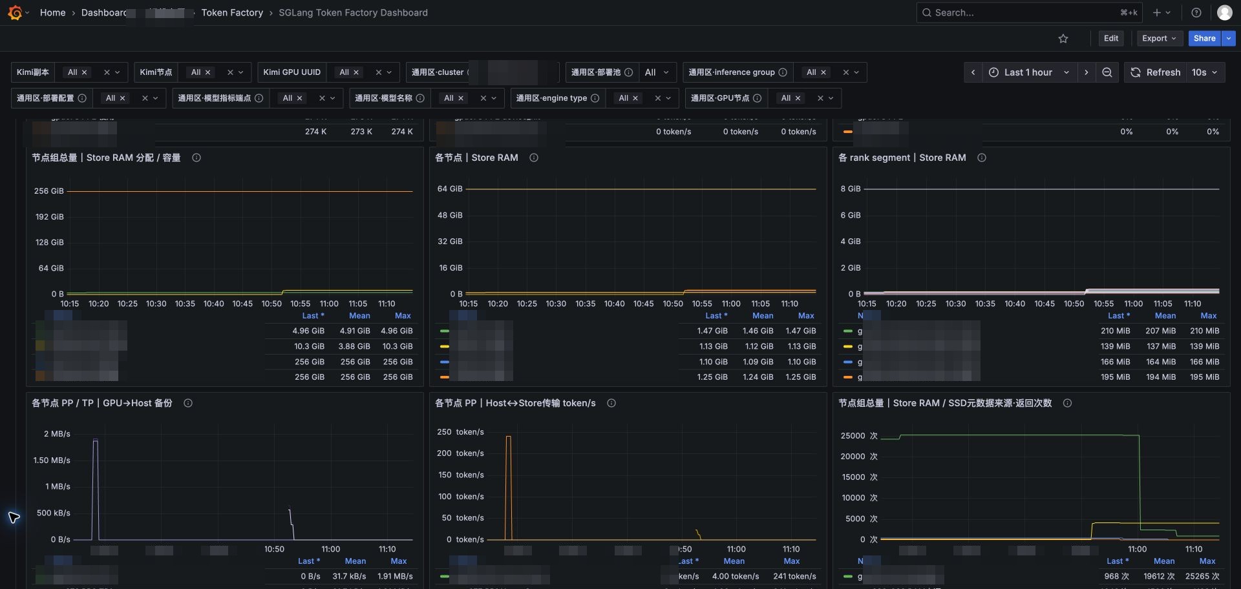Show info icon for 通用区·inference group variable
Screen dimensions: 1241x589
click(x=783, y=72)
